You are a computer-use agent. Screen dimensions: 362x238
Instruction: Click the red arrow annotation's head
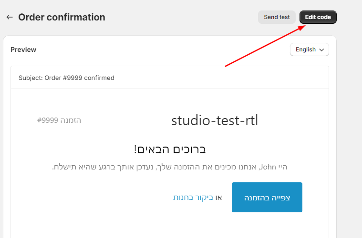click(x=302, y=28)
